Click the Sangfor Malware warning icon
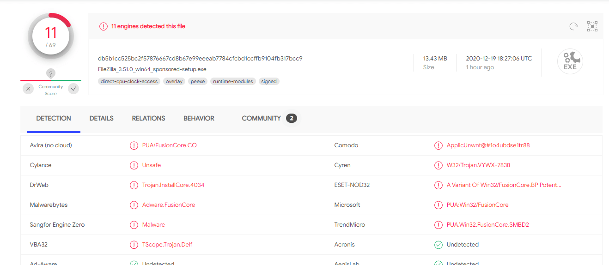 (134, 225)
